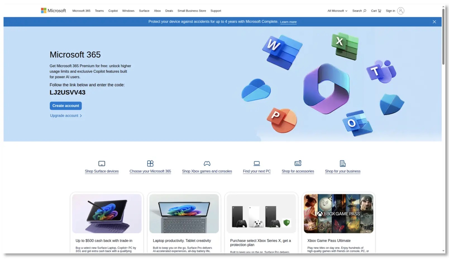
Task: Click the central Microsoft 365 Copilot logo
Action: tap(326, 89)
